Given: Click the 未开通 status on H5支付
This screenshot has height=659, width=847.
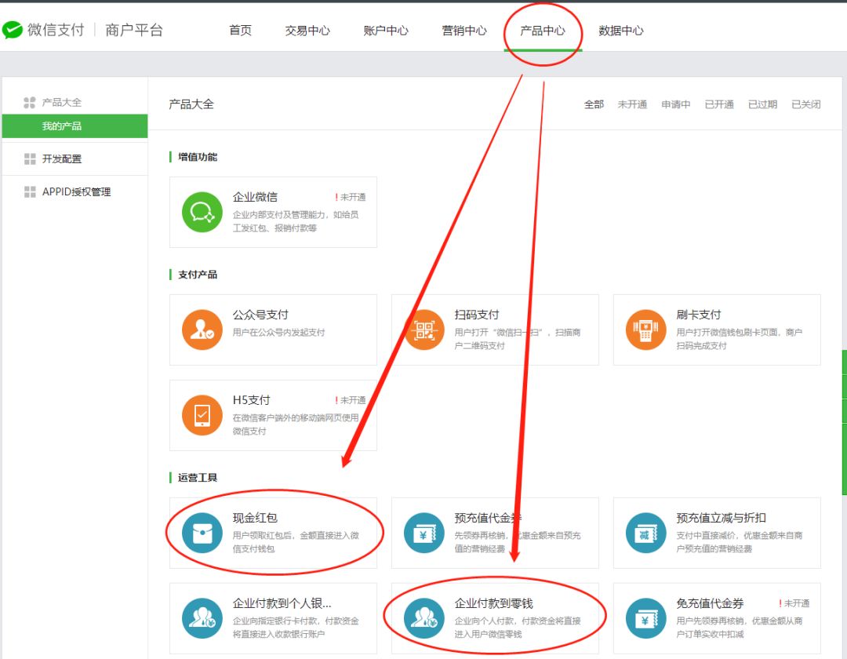Looking at the screenshot, I should [x=350, y=400].
